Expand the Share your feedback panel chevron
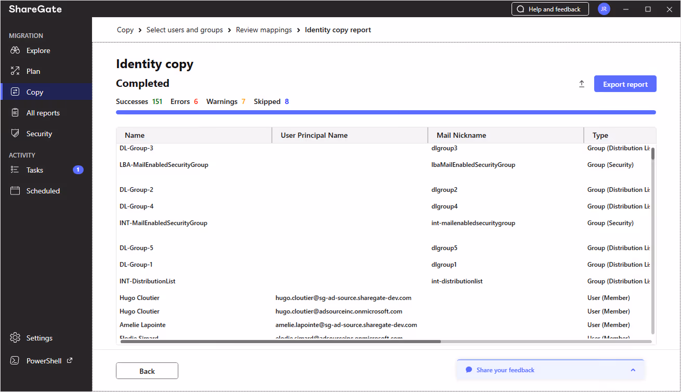The height and width of the screenshot is (392, 681). click(633, 370)
